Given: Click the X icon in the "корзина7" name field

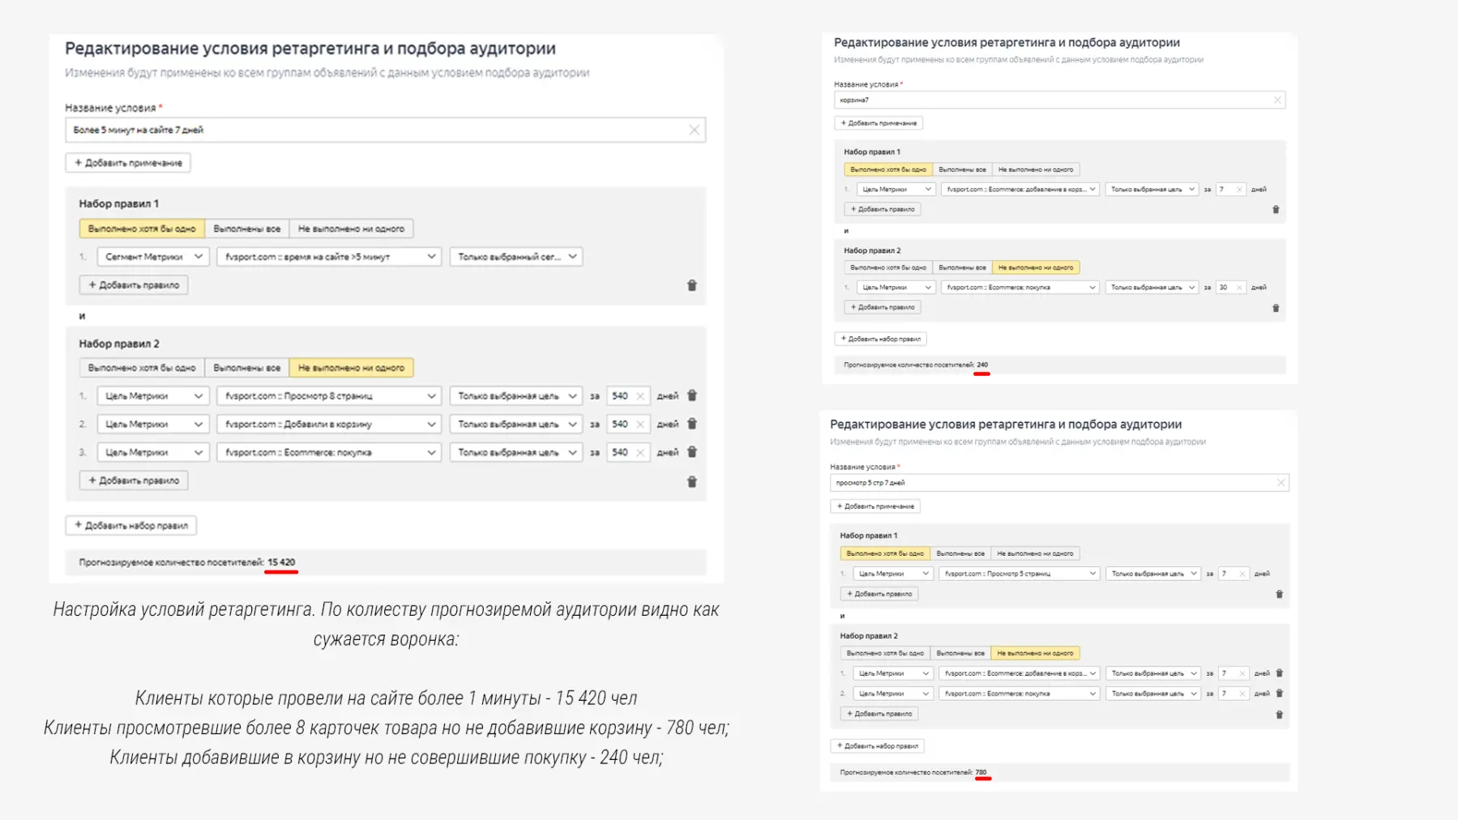Looking at the screenshot, I should coord(1277,100).
